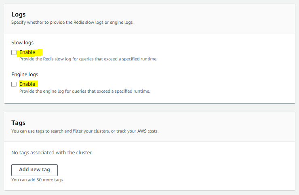Click the Add new tag button

(34, 170)
